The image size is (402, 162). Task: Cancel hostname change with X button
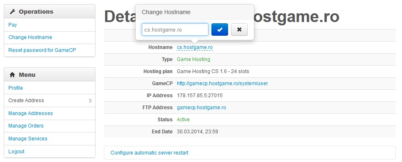(x=239, y=29)
